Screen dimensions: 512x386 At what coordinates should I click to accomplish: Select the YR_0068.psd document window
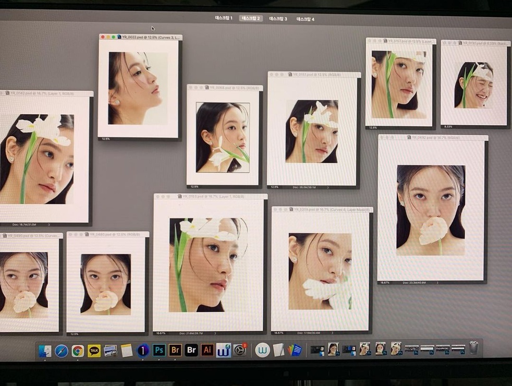pyautogui.click(x=225, y=88)
